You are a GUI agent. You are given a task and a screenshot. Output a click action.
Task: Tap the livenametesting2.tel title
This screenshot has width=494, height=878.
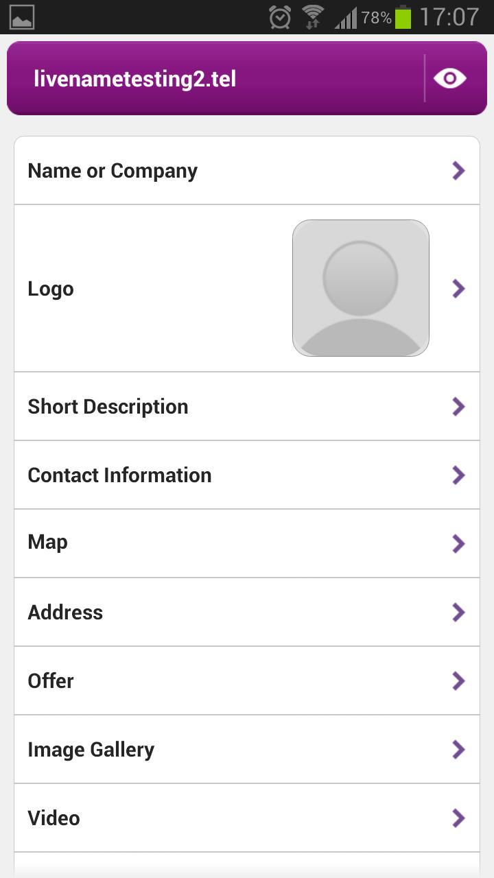click(135, 79)
